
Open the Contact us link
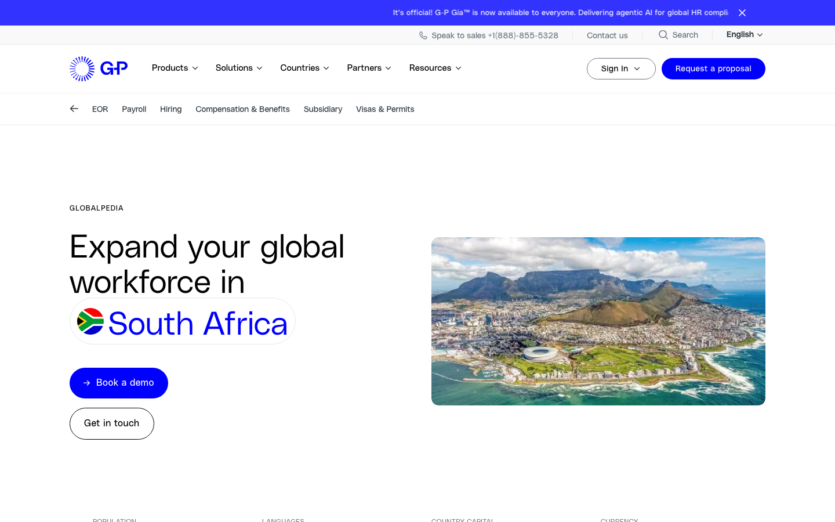pyautogui.click(x=607, y=35)
